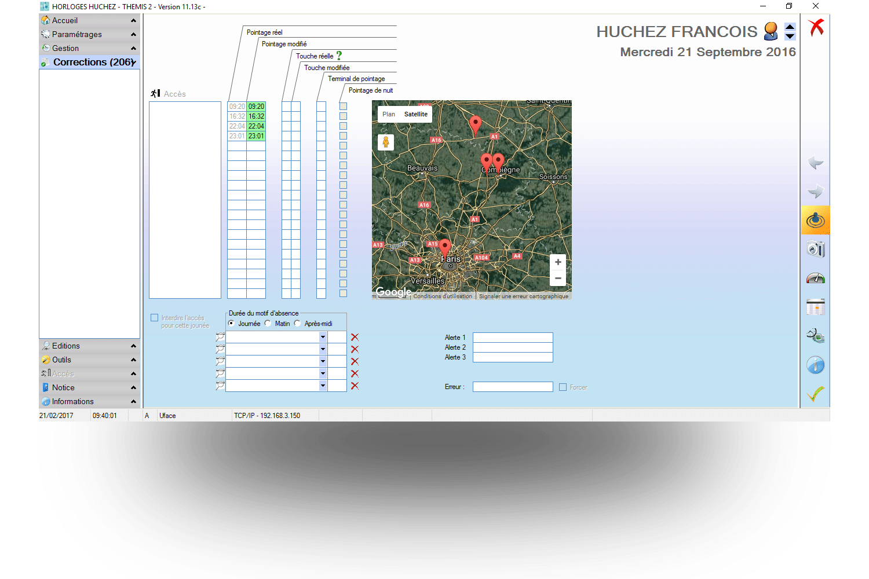Click Signaler une erreur cartographique link
This screenshot has width=869, height=579.
[x=523, y=295]
